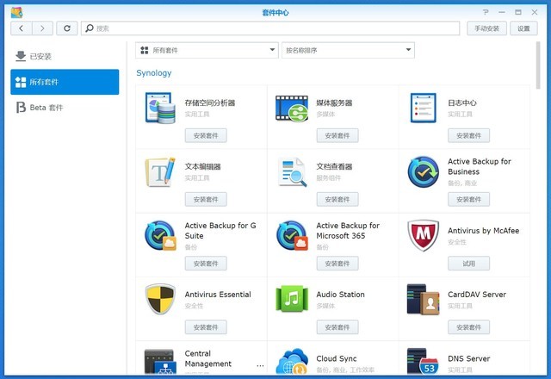Click the DNS Server package title
The image size is (551, 379).
point(468,358)
